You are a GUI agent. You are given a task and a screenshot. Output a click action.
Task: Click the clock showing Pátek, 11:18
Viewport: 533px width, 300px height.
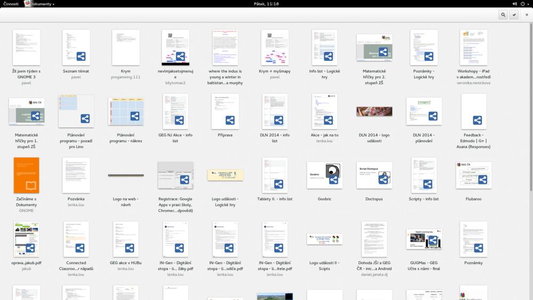266,4
